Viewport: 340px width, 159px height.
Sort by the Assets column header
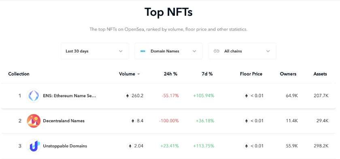pyautogui.click(x=320, y=74)
